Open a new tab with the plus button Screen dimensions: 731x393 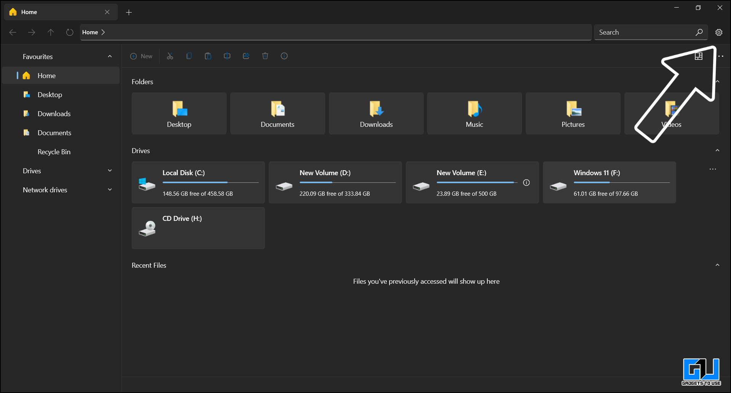click(x=129, y=12)
